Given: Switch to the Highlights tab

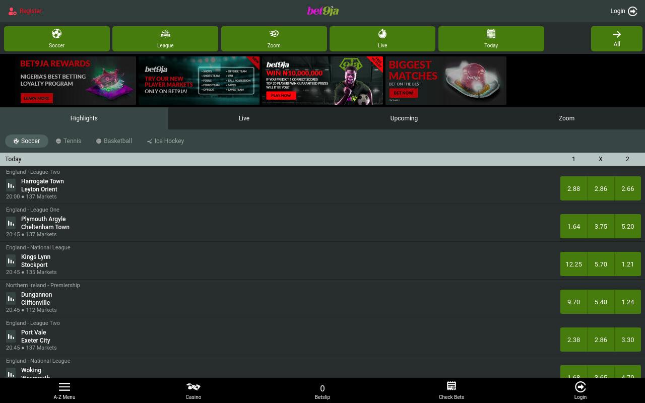Looking at the screenshot, I should click(84, 118).
